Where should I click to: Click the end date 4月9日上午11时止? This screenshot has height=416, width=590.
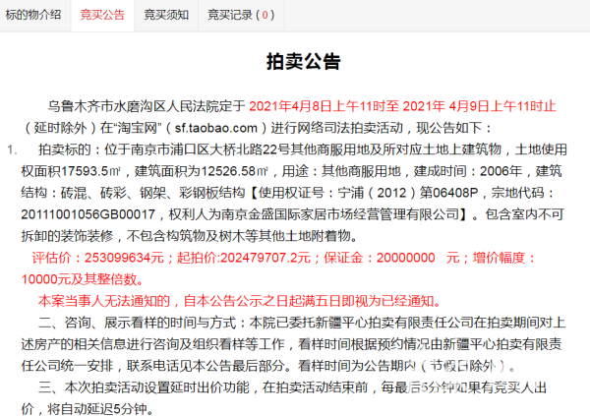[502, 106]
